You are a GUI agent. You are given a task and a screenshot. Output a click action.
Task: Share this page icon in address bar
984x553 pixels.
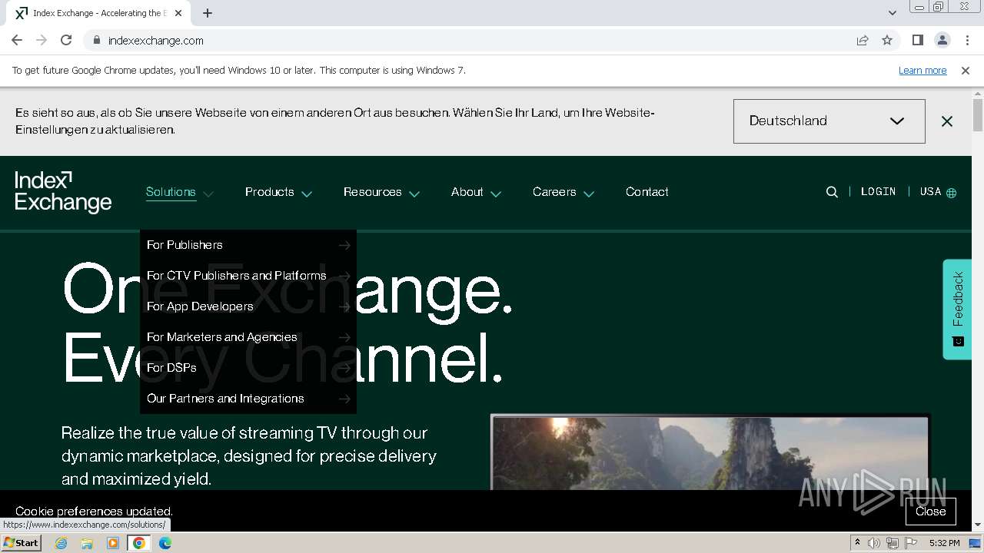tap(863, 40)
